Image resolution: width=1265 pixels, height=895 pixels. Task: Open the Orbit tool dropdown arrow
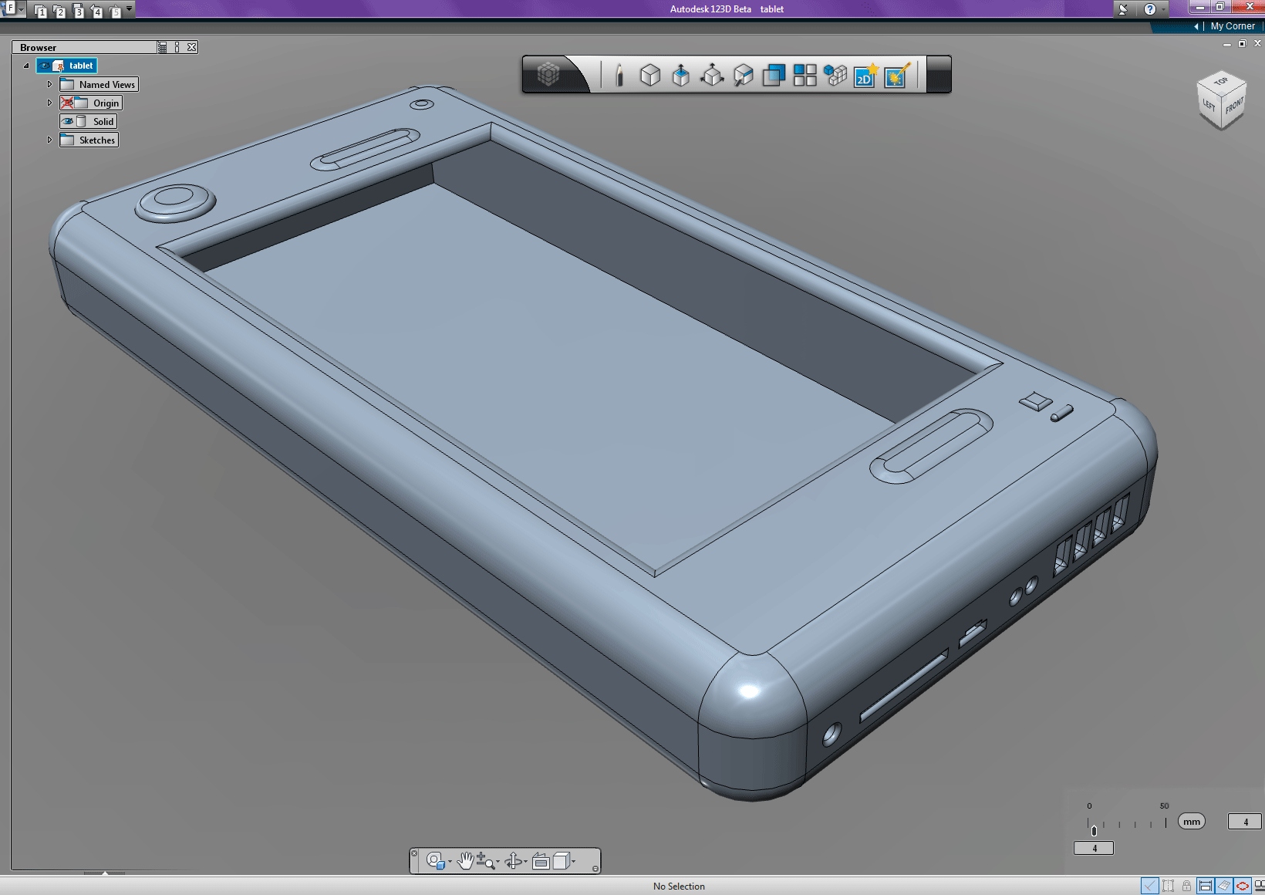526,862
